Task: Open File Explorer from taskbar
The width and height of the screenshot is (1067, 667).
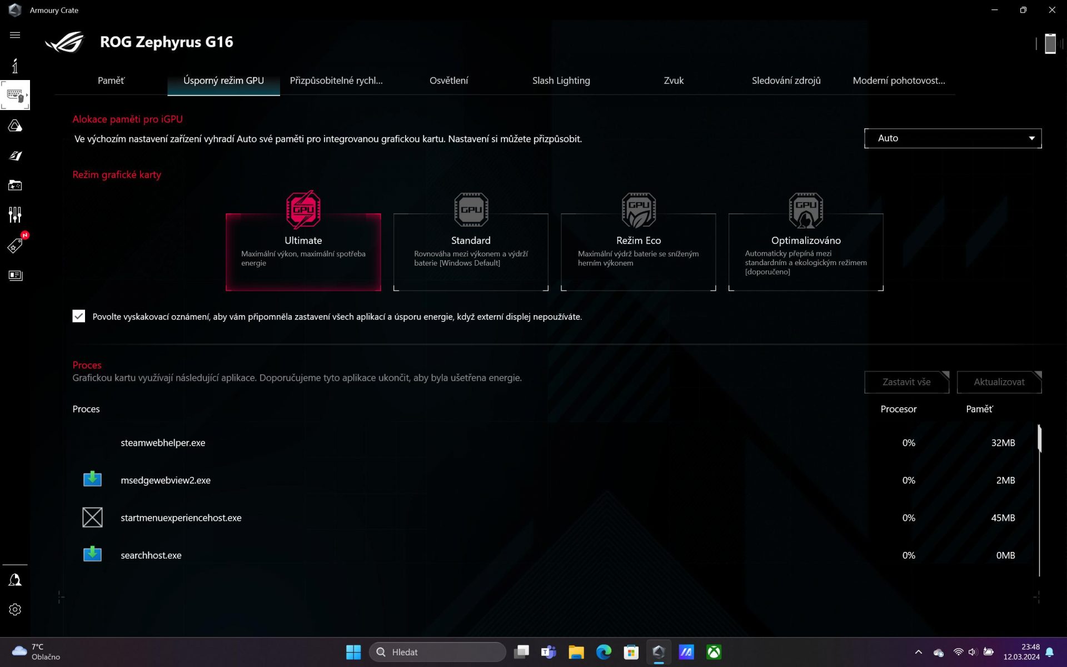Action: point(576,652)
